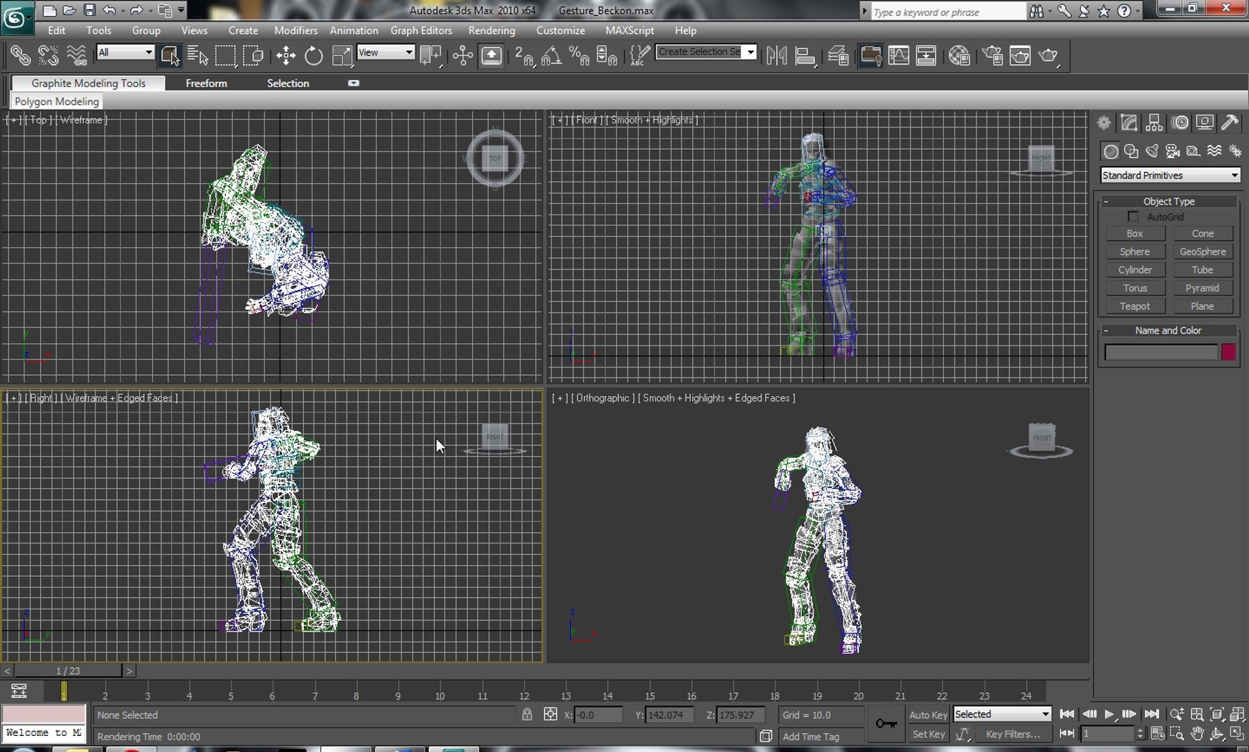Open the Modifiers menu
1249x752 pixels.
point(296,31)
